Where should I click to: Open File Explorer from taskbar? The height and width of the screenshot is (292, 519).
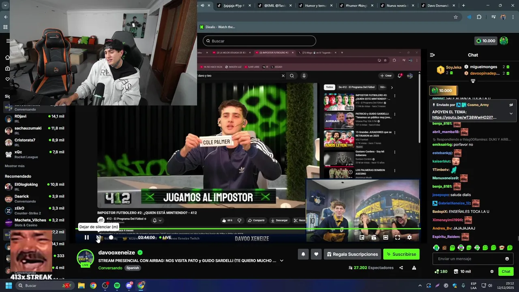point(81,286)
